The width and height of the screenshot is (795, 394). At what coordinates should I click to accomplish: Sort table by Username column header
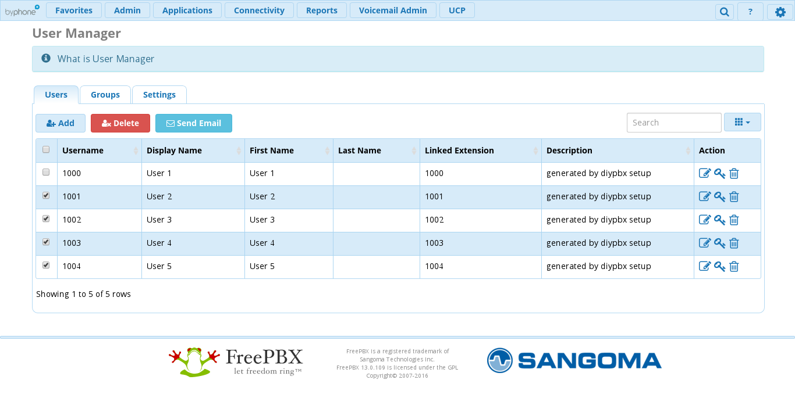tap(83, 151)
